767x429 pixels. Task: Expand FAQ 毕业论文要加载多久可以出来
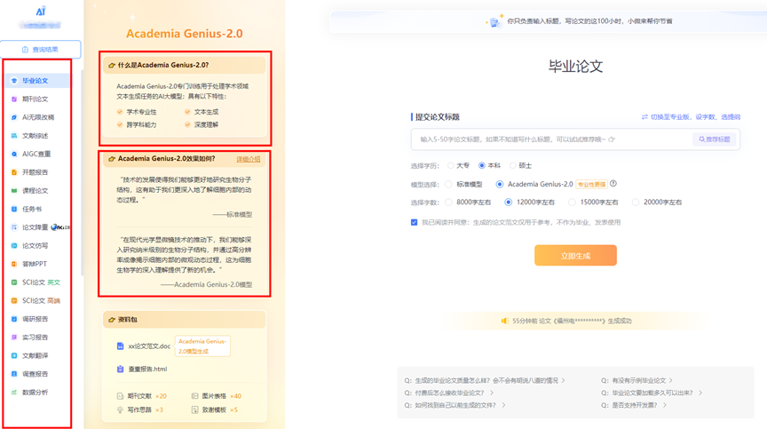[652, 393]
